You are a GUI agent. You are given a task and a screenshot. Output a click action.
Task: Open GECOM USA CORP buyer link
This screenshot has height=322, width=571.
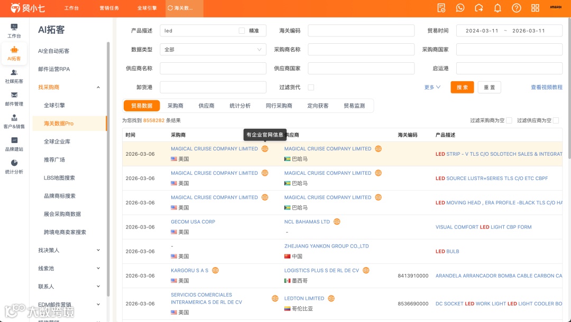point(193,222)
